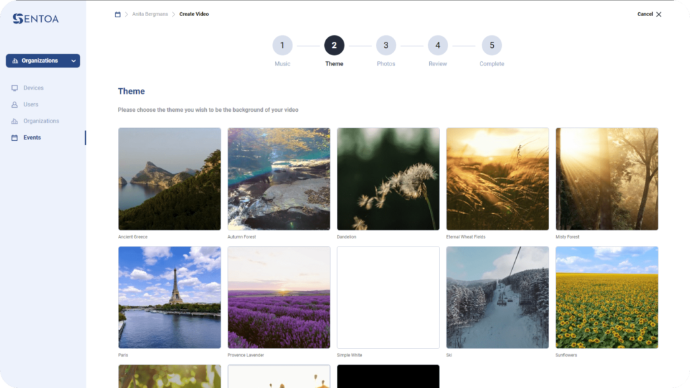
Task: Click the Users person icon
Action: 15,104
